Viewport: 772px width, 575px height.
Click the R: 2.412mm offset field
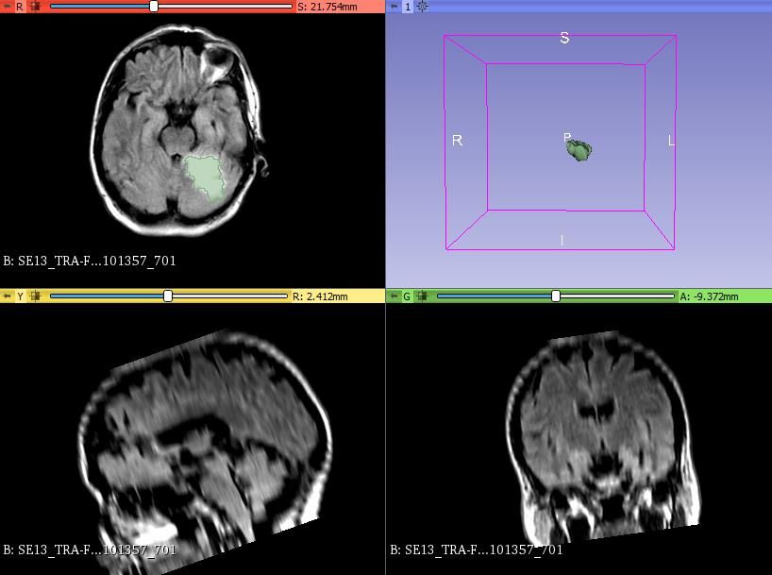point(320,296)
